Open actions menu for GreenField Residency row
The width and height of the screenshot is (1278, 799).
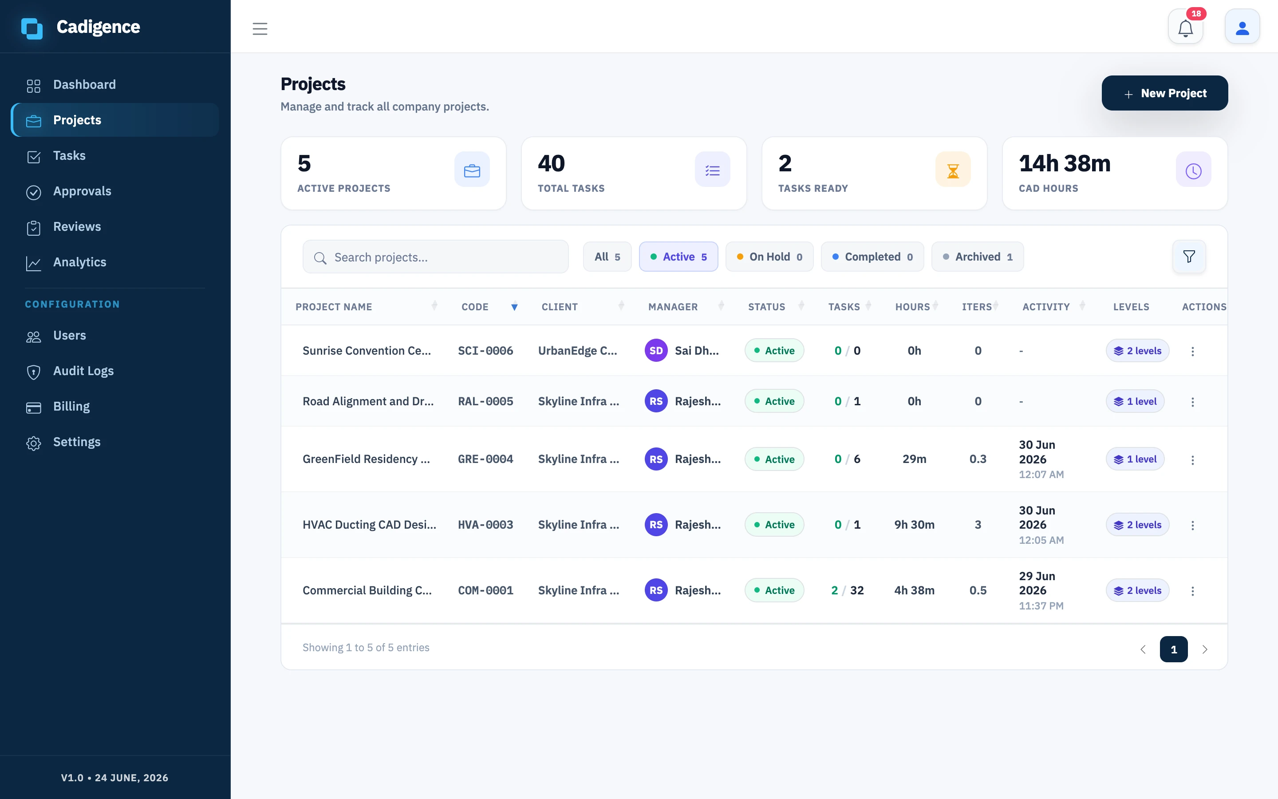click(1192, 460)
